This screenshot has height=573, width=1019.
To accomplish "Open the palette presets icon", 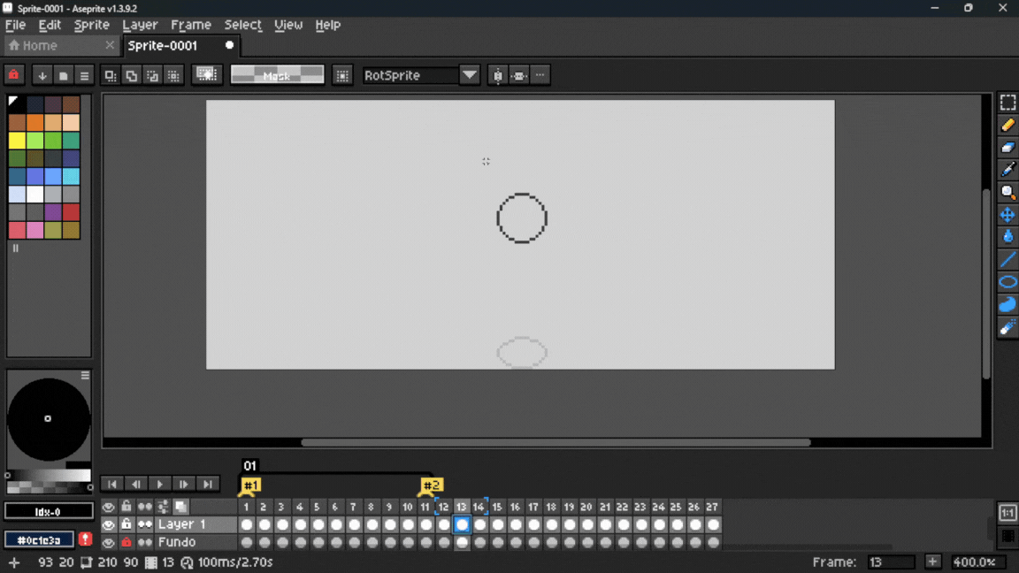I will pos(63,75).
